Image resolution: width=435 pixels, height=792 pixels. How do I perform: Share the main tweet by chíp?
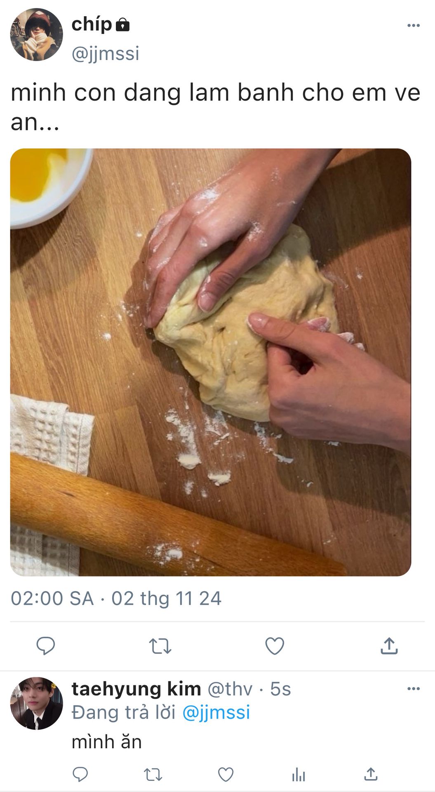389,646
